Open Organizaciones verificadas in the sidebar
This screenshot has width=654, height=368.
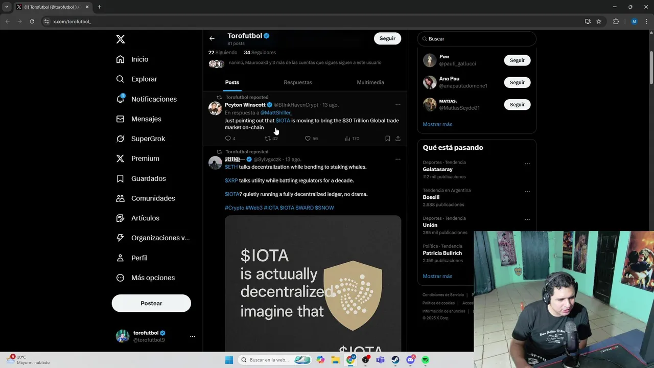coord(153,238)
